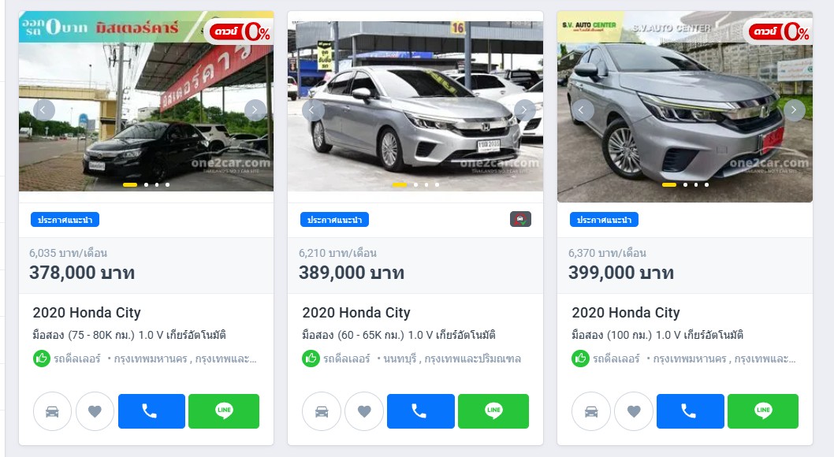This screenshot has height=457, width=834.
Task: Click the car compare icon on the 399,000 baht listing
Action: tap(591, 411)
